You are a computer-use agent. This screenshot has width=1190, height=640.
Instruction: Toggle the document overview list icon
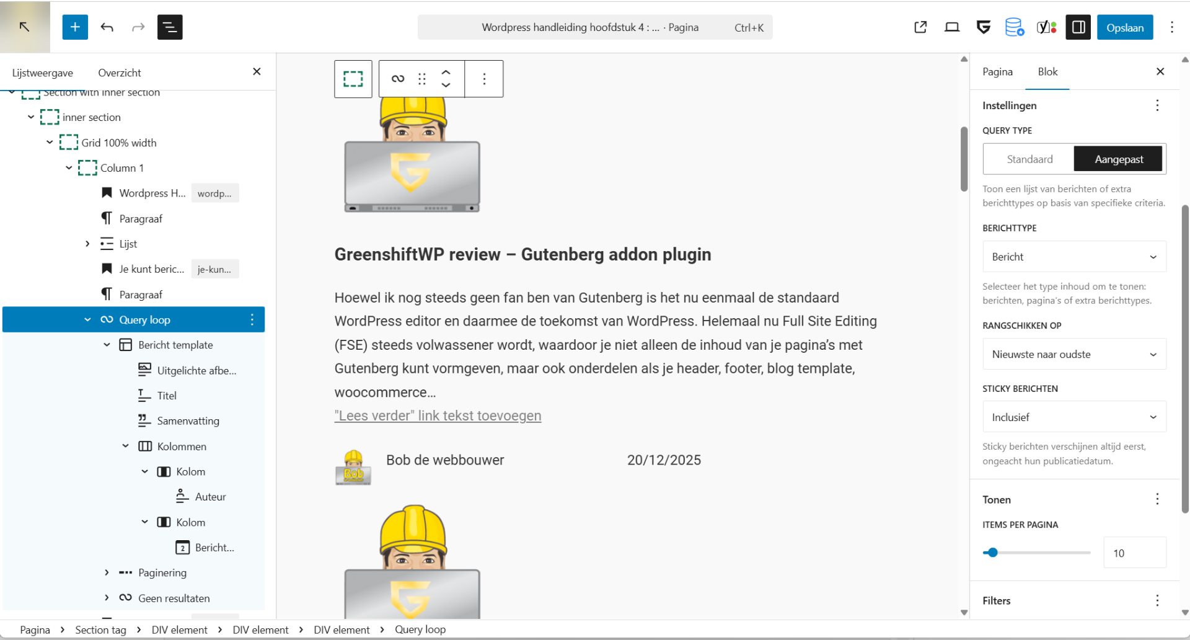pos(169,27)
